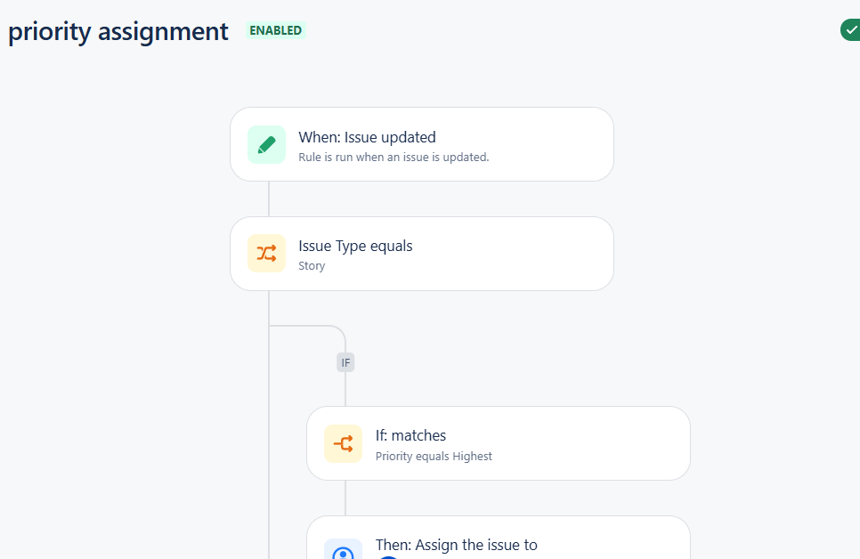Open the 'If: matches' condition title

pos(410,435)
